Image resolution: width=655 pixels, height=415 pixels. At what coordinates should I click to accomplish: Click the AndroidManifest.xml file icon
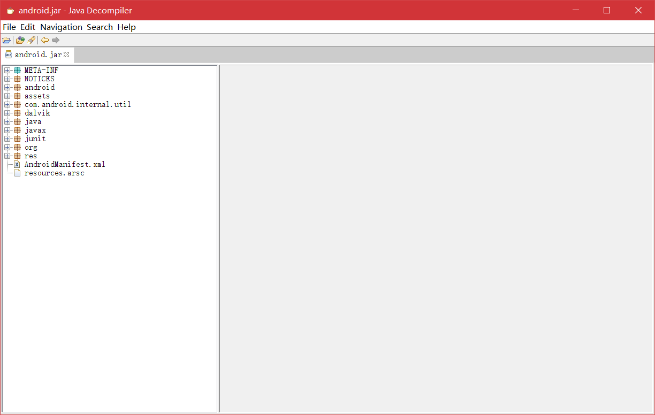pos(17,164)
